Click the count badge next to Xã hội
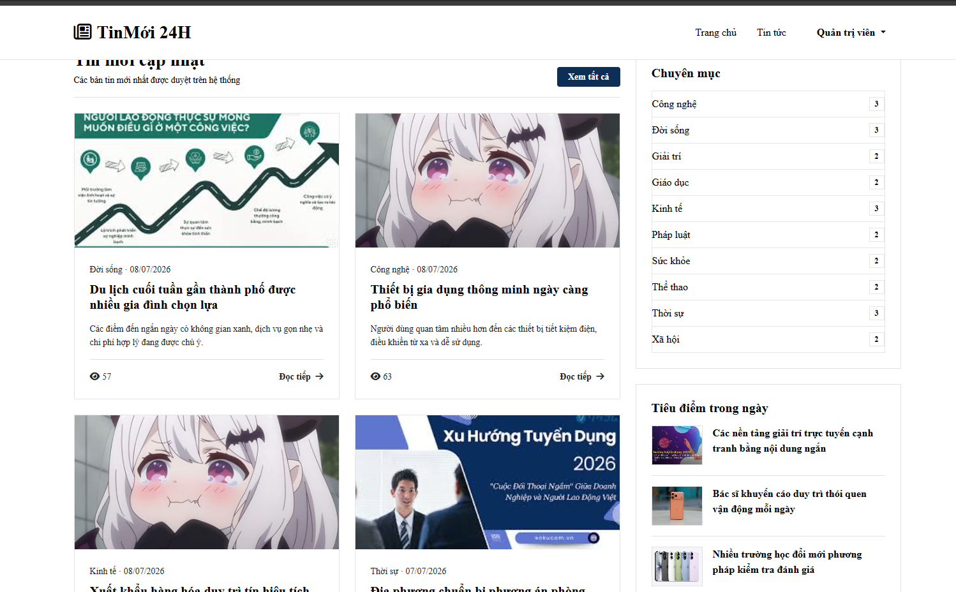This screenshot has width=956, height=592. tap(876, 339)
